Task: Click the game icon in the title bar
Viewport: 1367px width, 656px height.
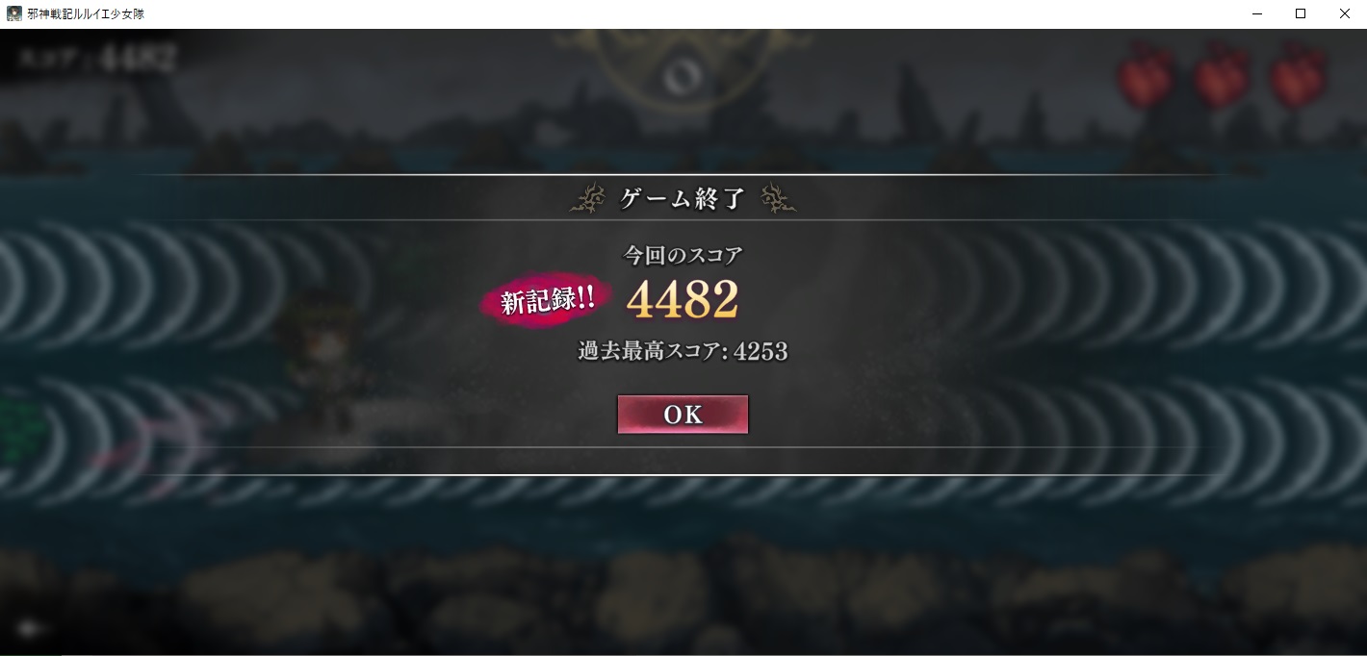Action: pyautogui.click(x=13, y=13)
